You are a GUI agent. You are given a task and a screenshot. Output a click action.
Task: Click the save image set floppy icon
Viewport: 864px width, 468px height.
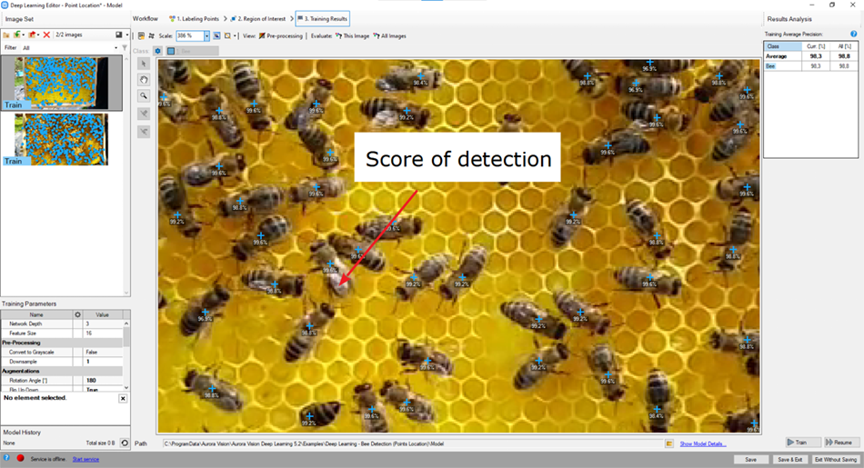[x=118, y=35]
